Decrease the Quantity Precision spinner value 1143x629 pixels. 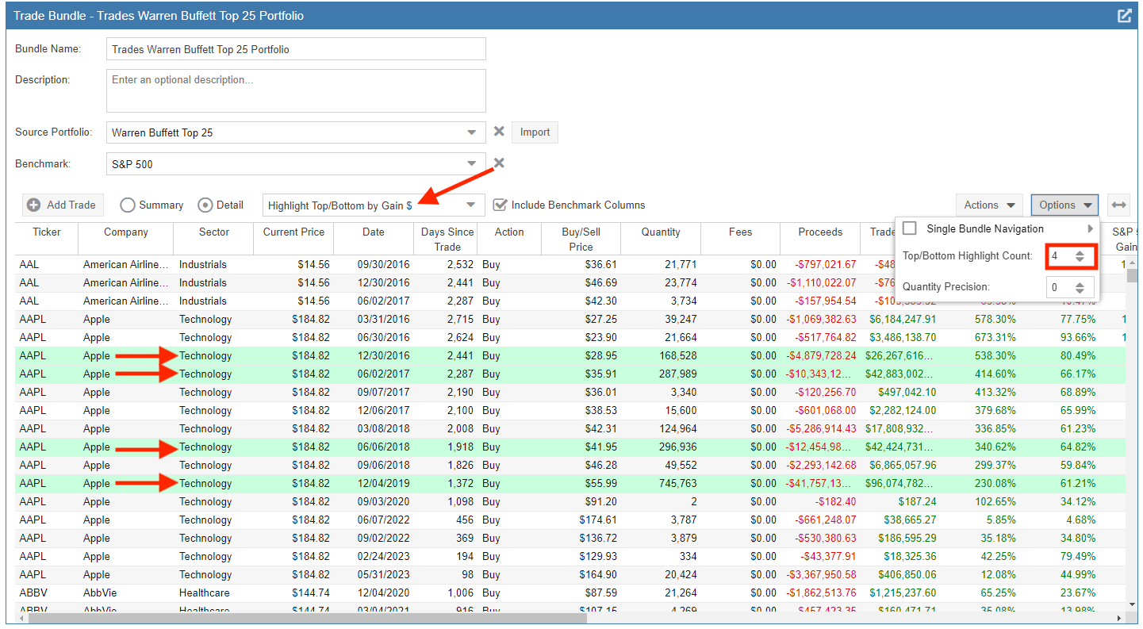(x=1080, y=290)
